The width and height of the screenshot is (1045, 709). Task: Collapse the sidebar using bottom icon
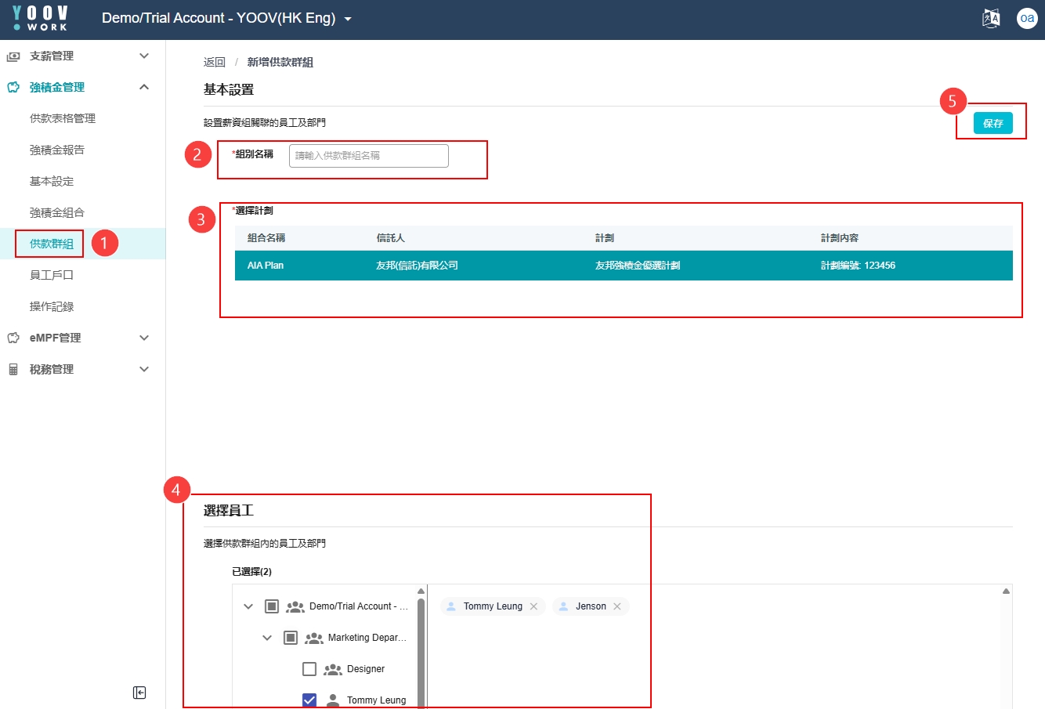point(139,693)
